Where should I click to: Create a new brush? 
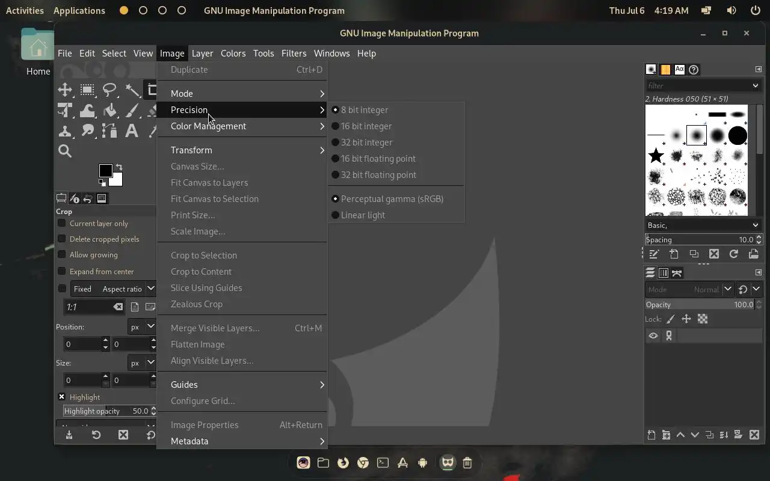(x=674, y=254)
